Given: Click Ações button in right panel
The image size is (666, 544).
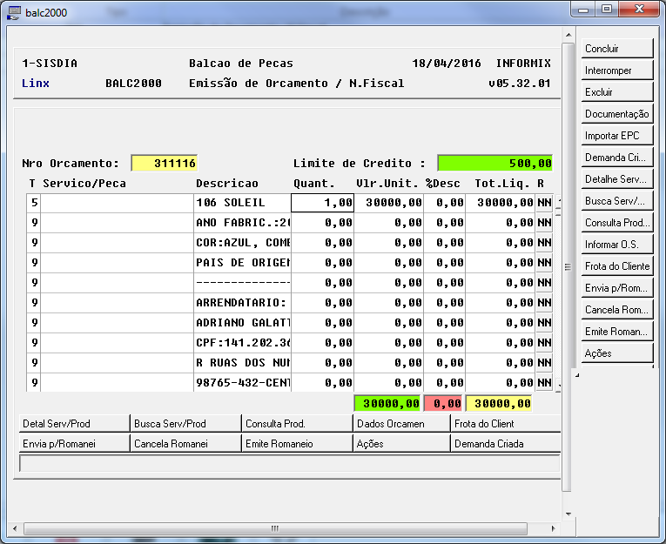Looking at the screenshot, I should pyautogui.click(x=617, y=353).
